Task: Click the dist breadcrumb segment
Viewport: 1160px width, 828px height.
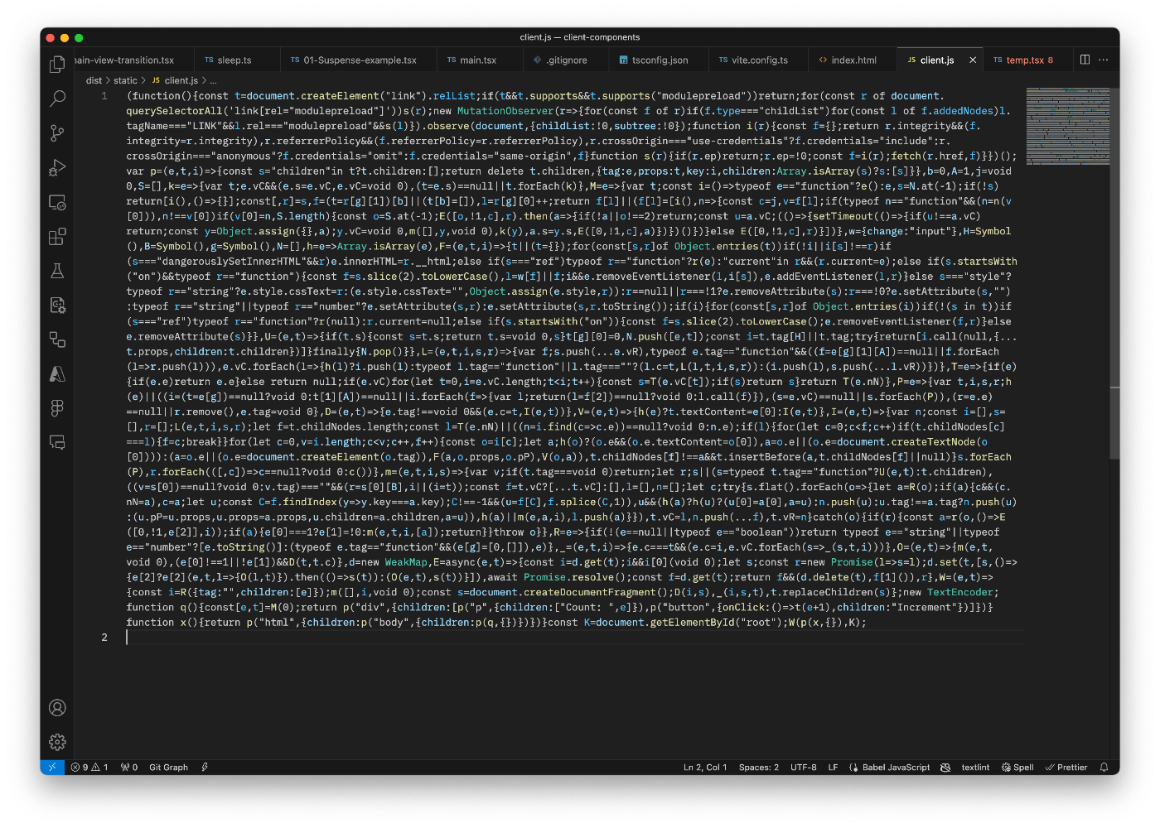Action: point(94,80)
